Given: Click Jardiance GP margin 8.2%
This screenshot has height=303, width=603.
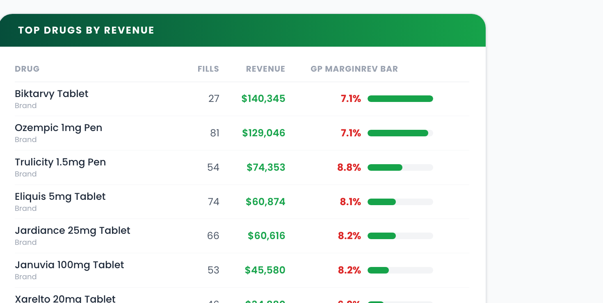Looking at the screenshot, I should (x=349, y=236).
